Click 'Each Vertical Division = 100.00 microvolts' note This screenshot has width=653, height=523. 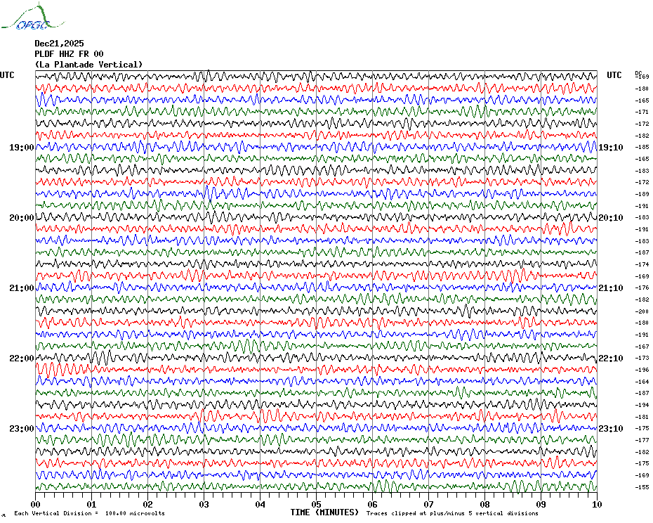point(90,513)
